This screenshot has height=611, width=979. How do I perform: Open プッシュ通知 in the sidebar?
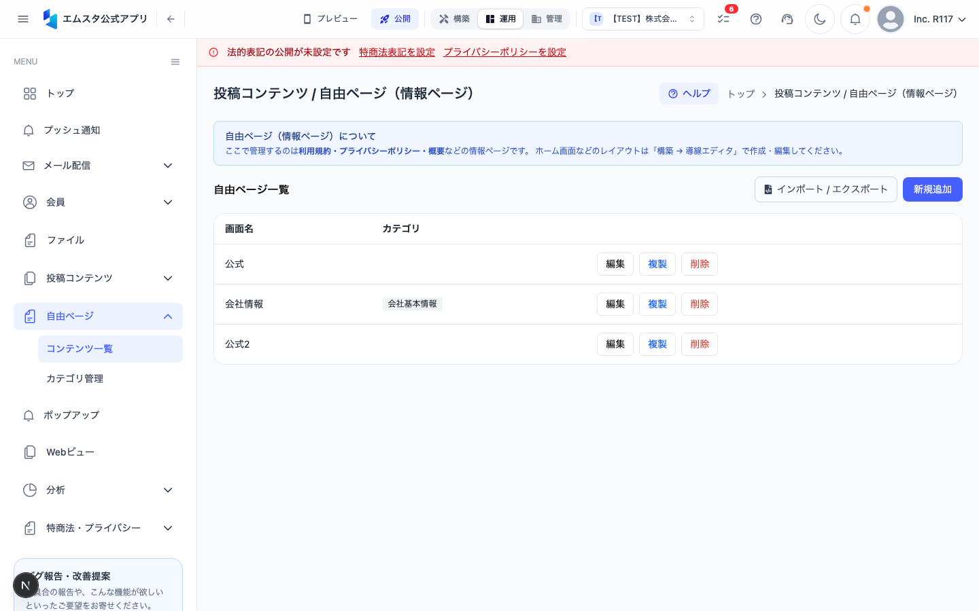tap(98, 130)
